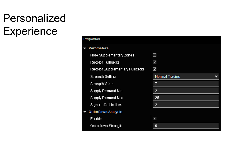Image resolution: width=242 pixels, height=160 pixels.
Task: Click the Orderflows Strength input field
Action: click(186, 126)
